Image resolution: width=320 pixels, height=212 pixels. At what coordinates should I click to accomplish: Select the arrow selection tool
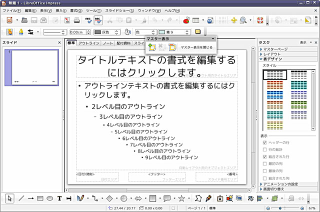pyautogui.click(x=10, y=198)
